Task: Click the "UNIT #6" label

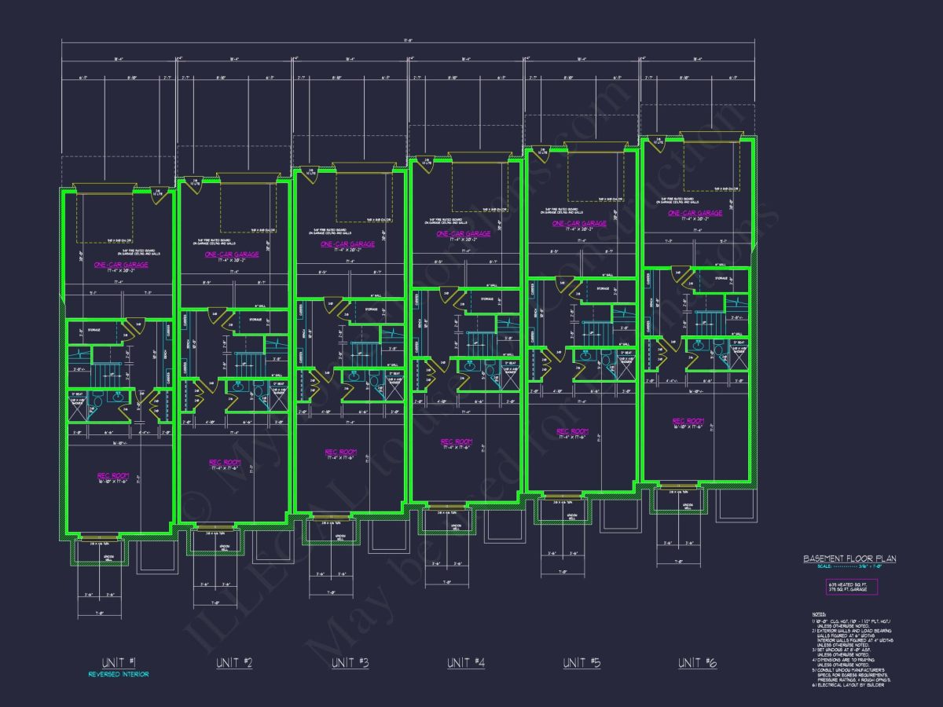Action: pos(697,662)
